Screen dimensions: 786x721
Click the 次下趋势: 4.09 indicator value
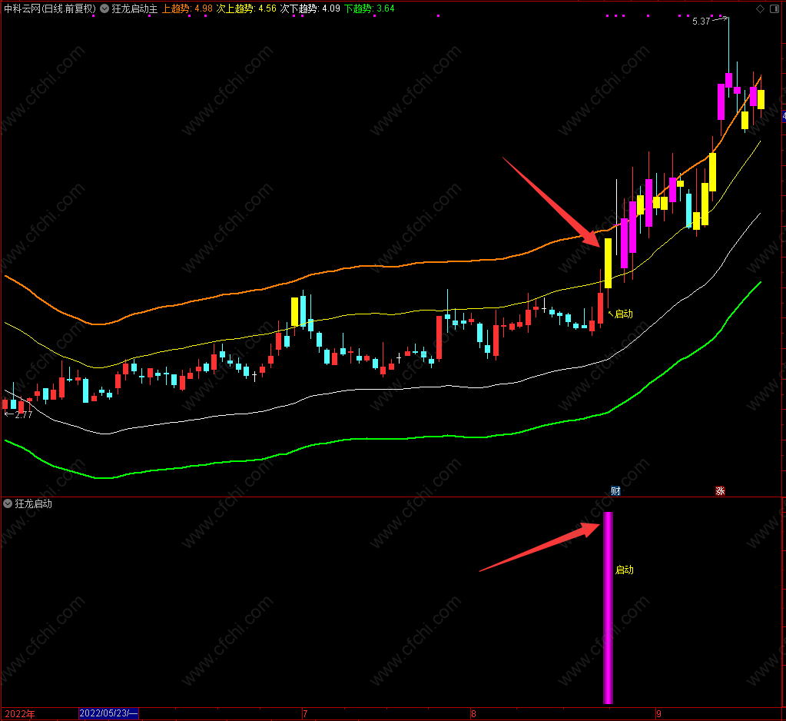310,8
